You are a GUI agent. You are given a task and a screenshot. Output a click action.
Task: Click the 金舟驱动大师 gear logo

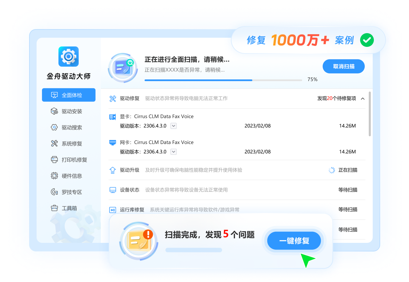click(x=69, y=57)
